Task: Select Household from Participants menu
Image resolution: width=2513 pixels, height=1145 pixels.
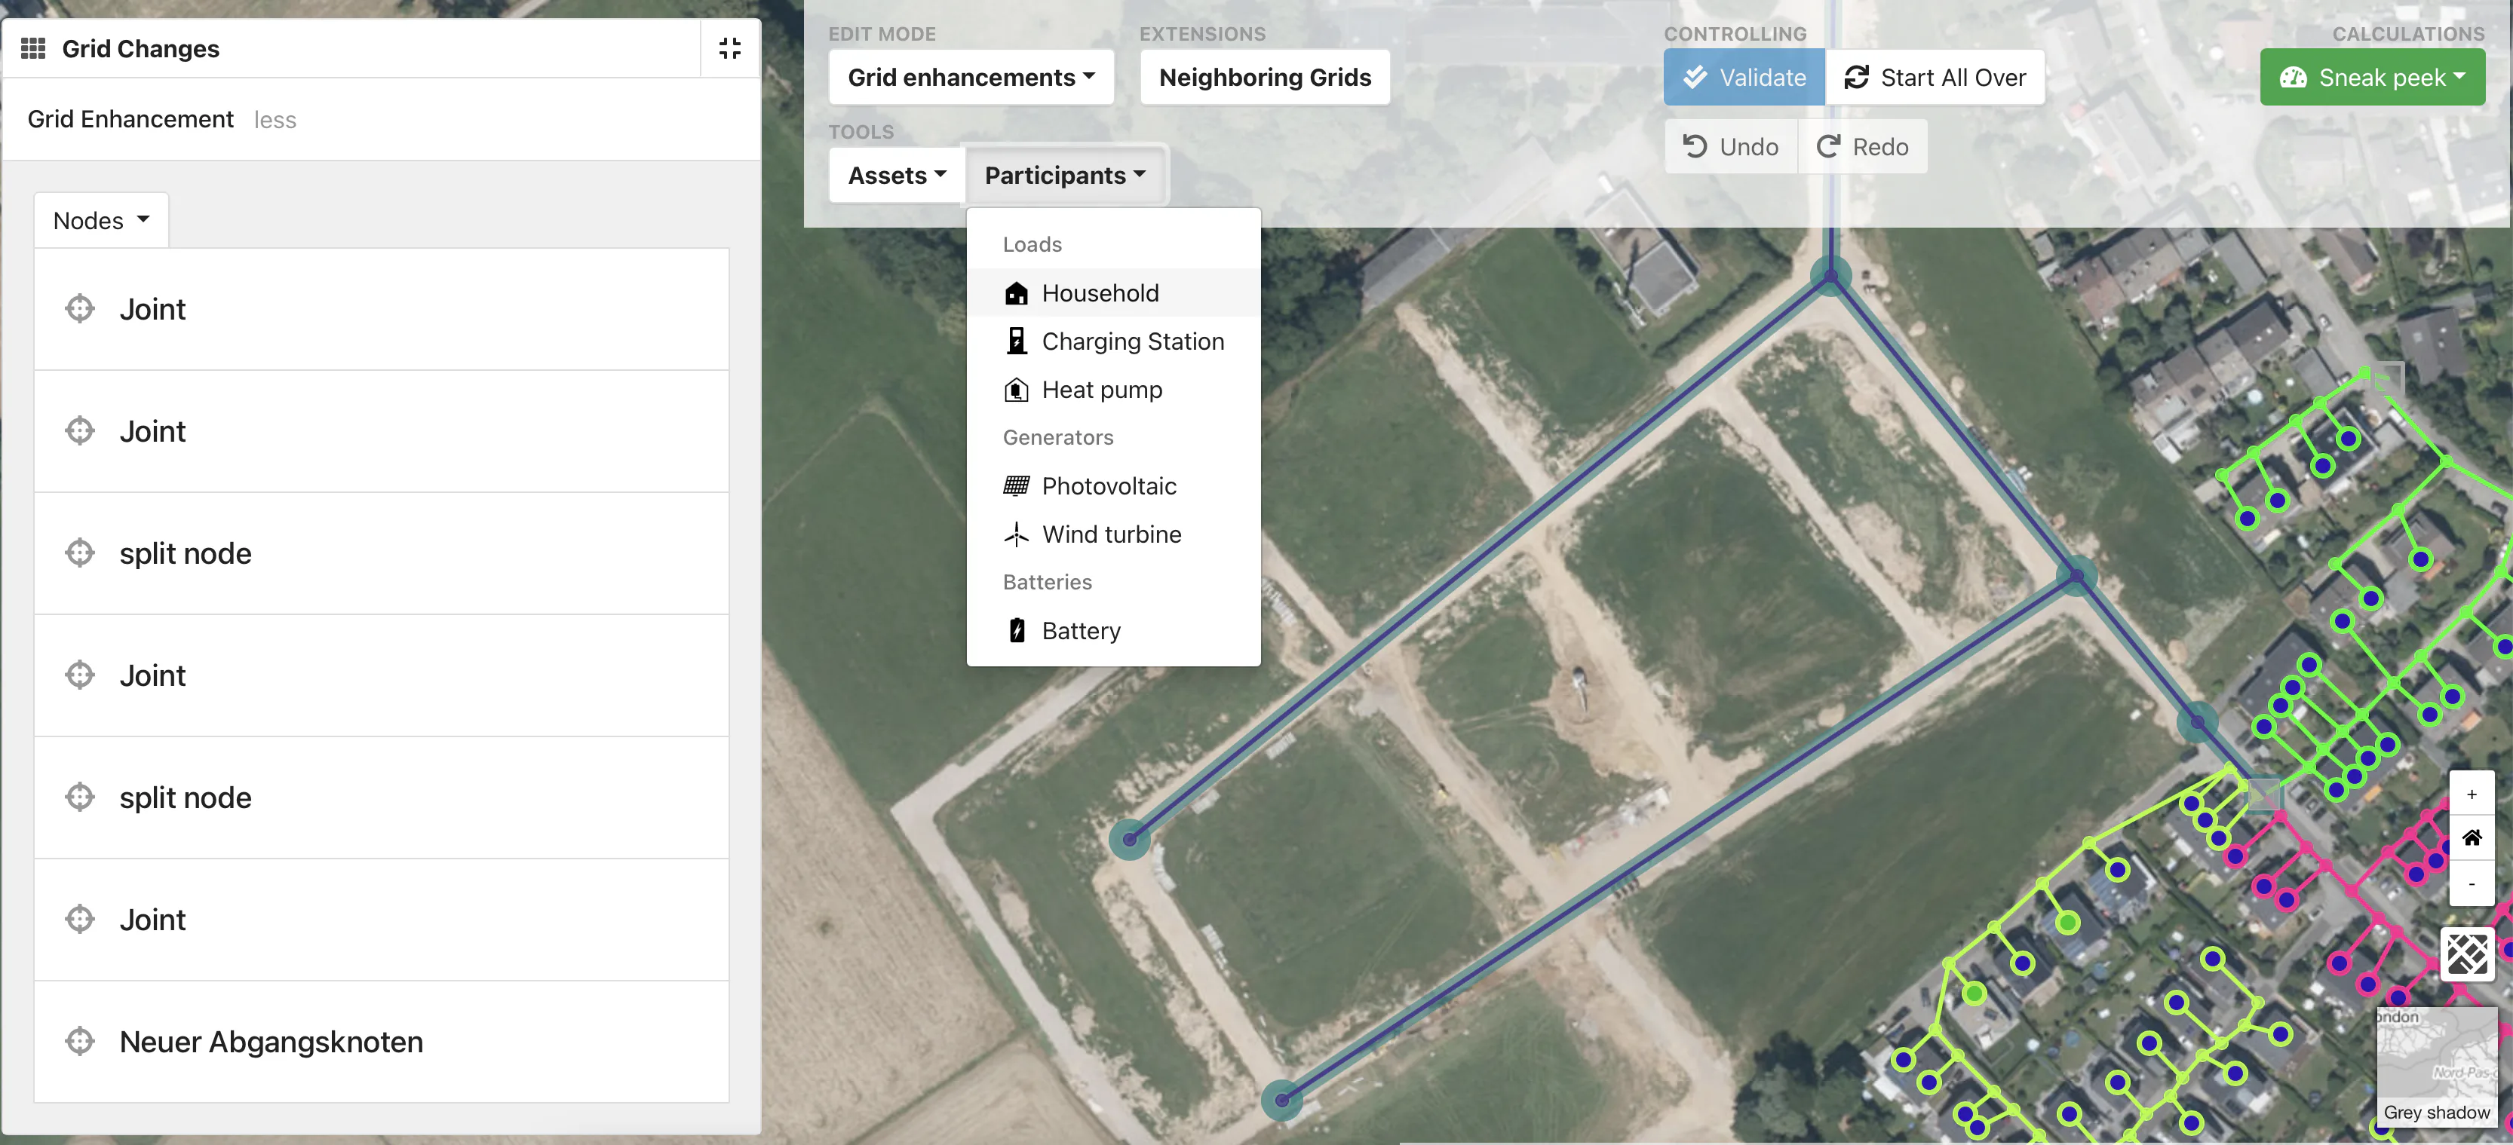Action: click(1113, 292)
